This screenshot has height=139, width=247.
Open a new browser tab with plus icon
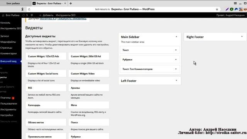(x=71, y=3)
